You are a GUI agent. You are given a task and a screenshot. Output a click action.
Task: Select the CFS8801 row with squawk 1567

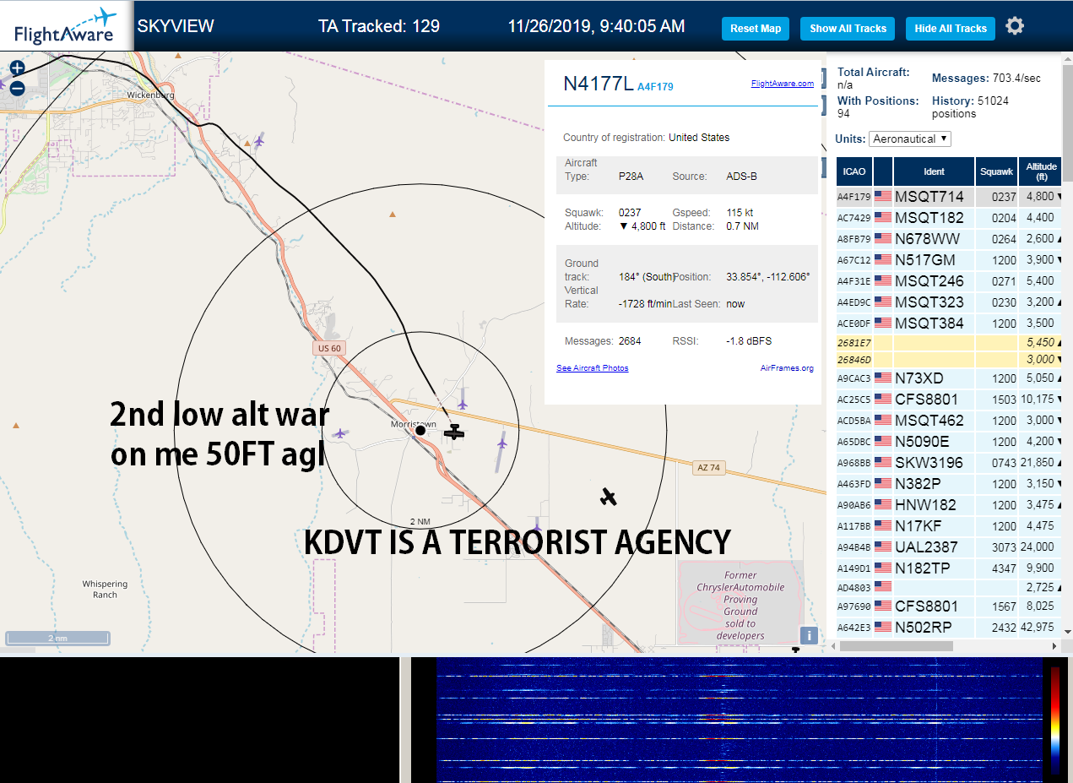pyautogui.click(x=949, y=606)
